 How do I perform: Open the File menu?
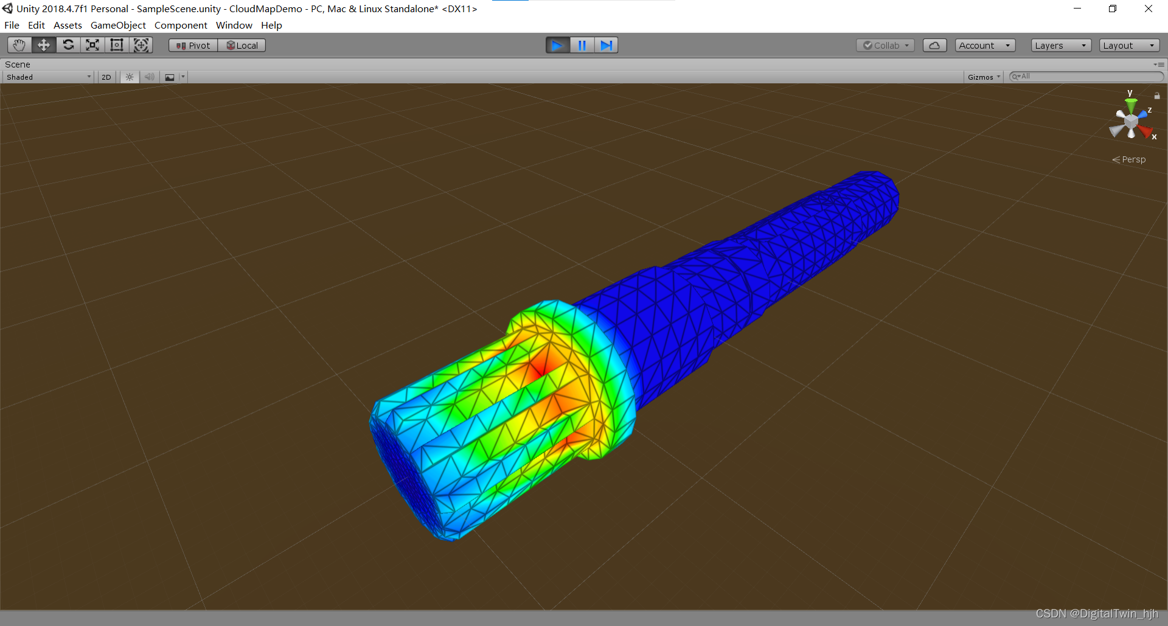coord(12,25)
